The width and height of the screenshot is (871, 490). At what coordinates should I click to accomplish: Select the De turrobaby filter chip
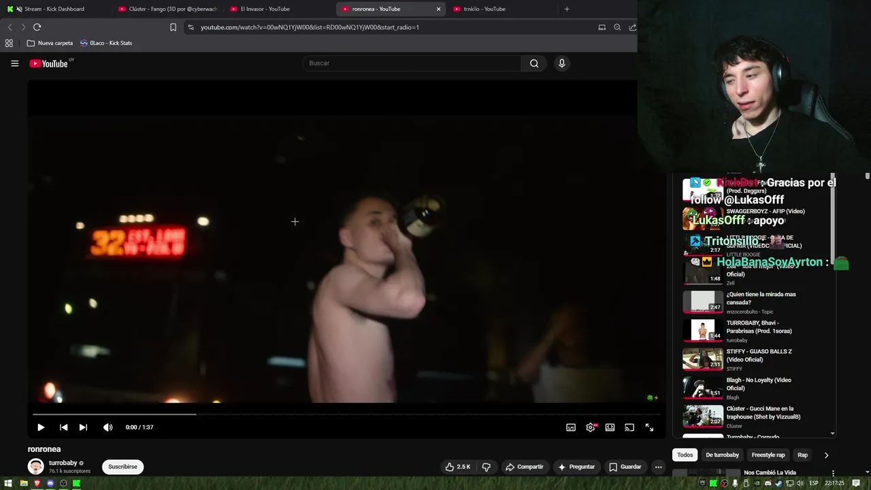(x=722, y=455)
